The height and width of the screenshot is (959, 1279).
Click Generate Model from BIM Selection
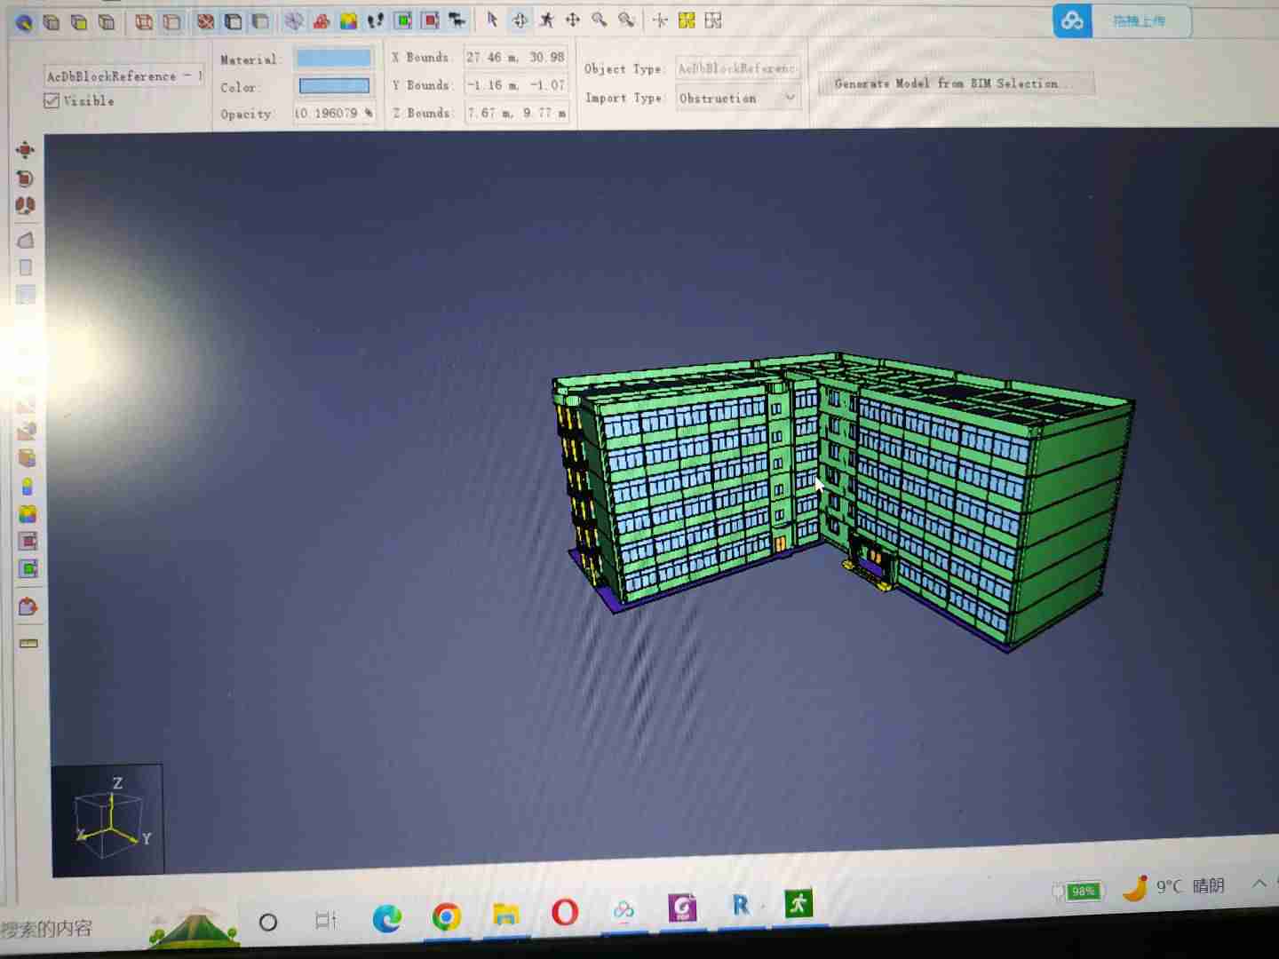(x=955, y=83)
